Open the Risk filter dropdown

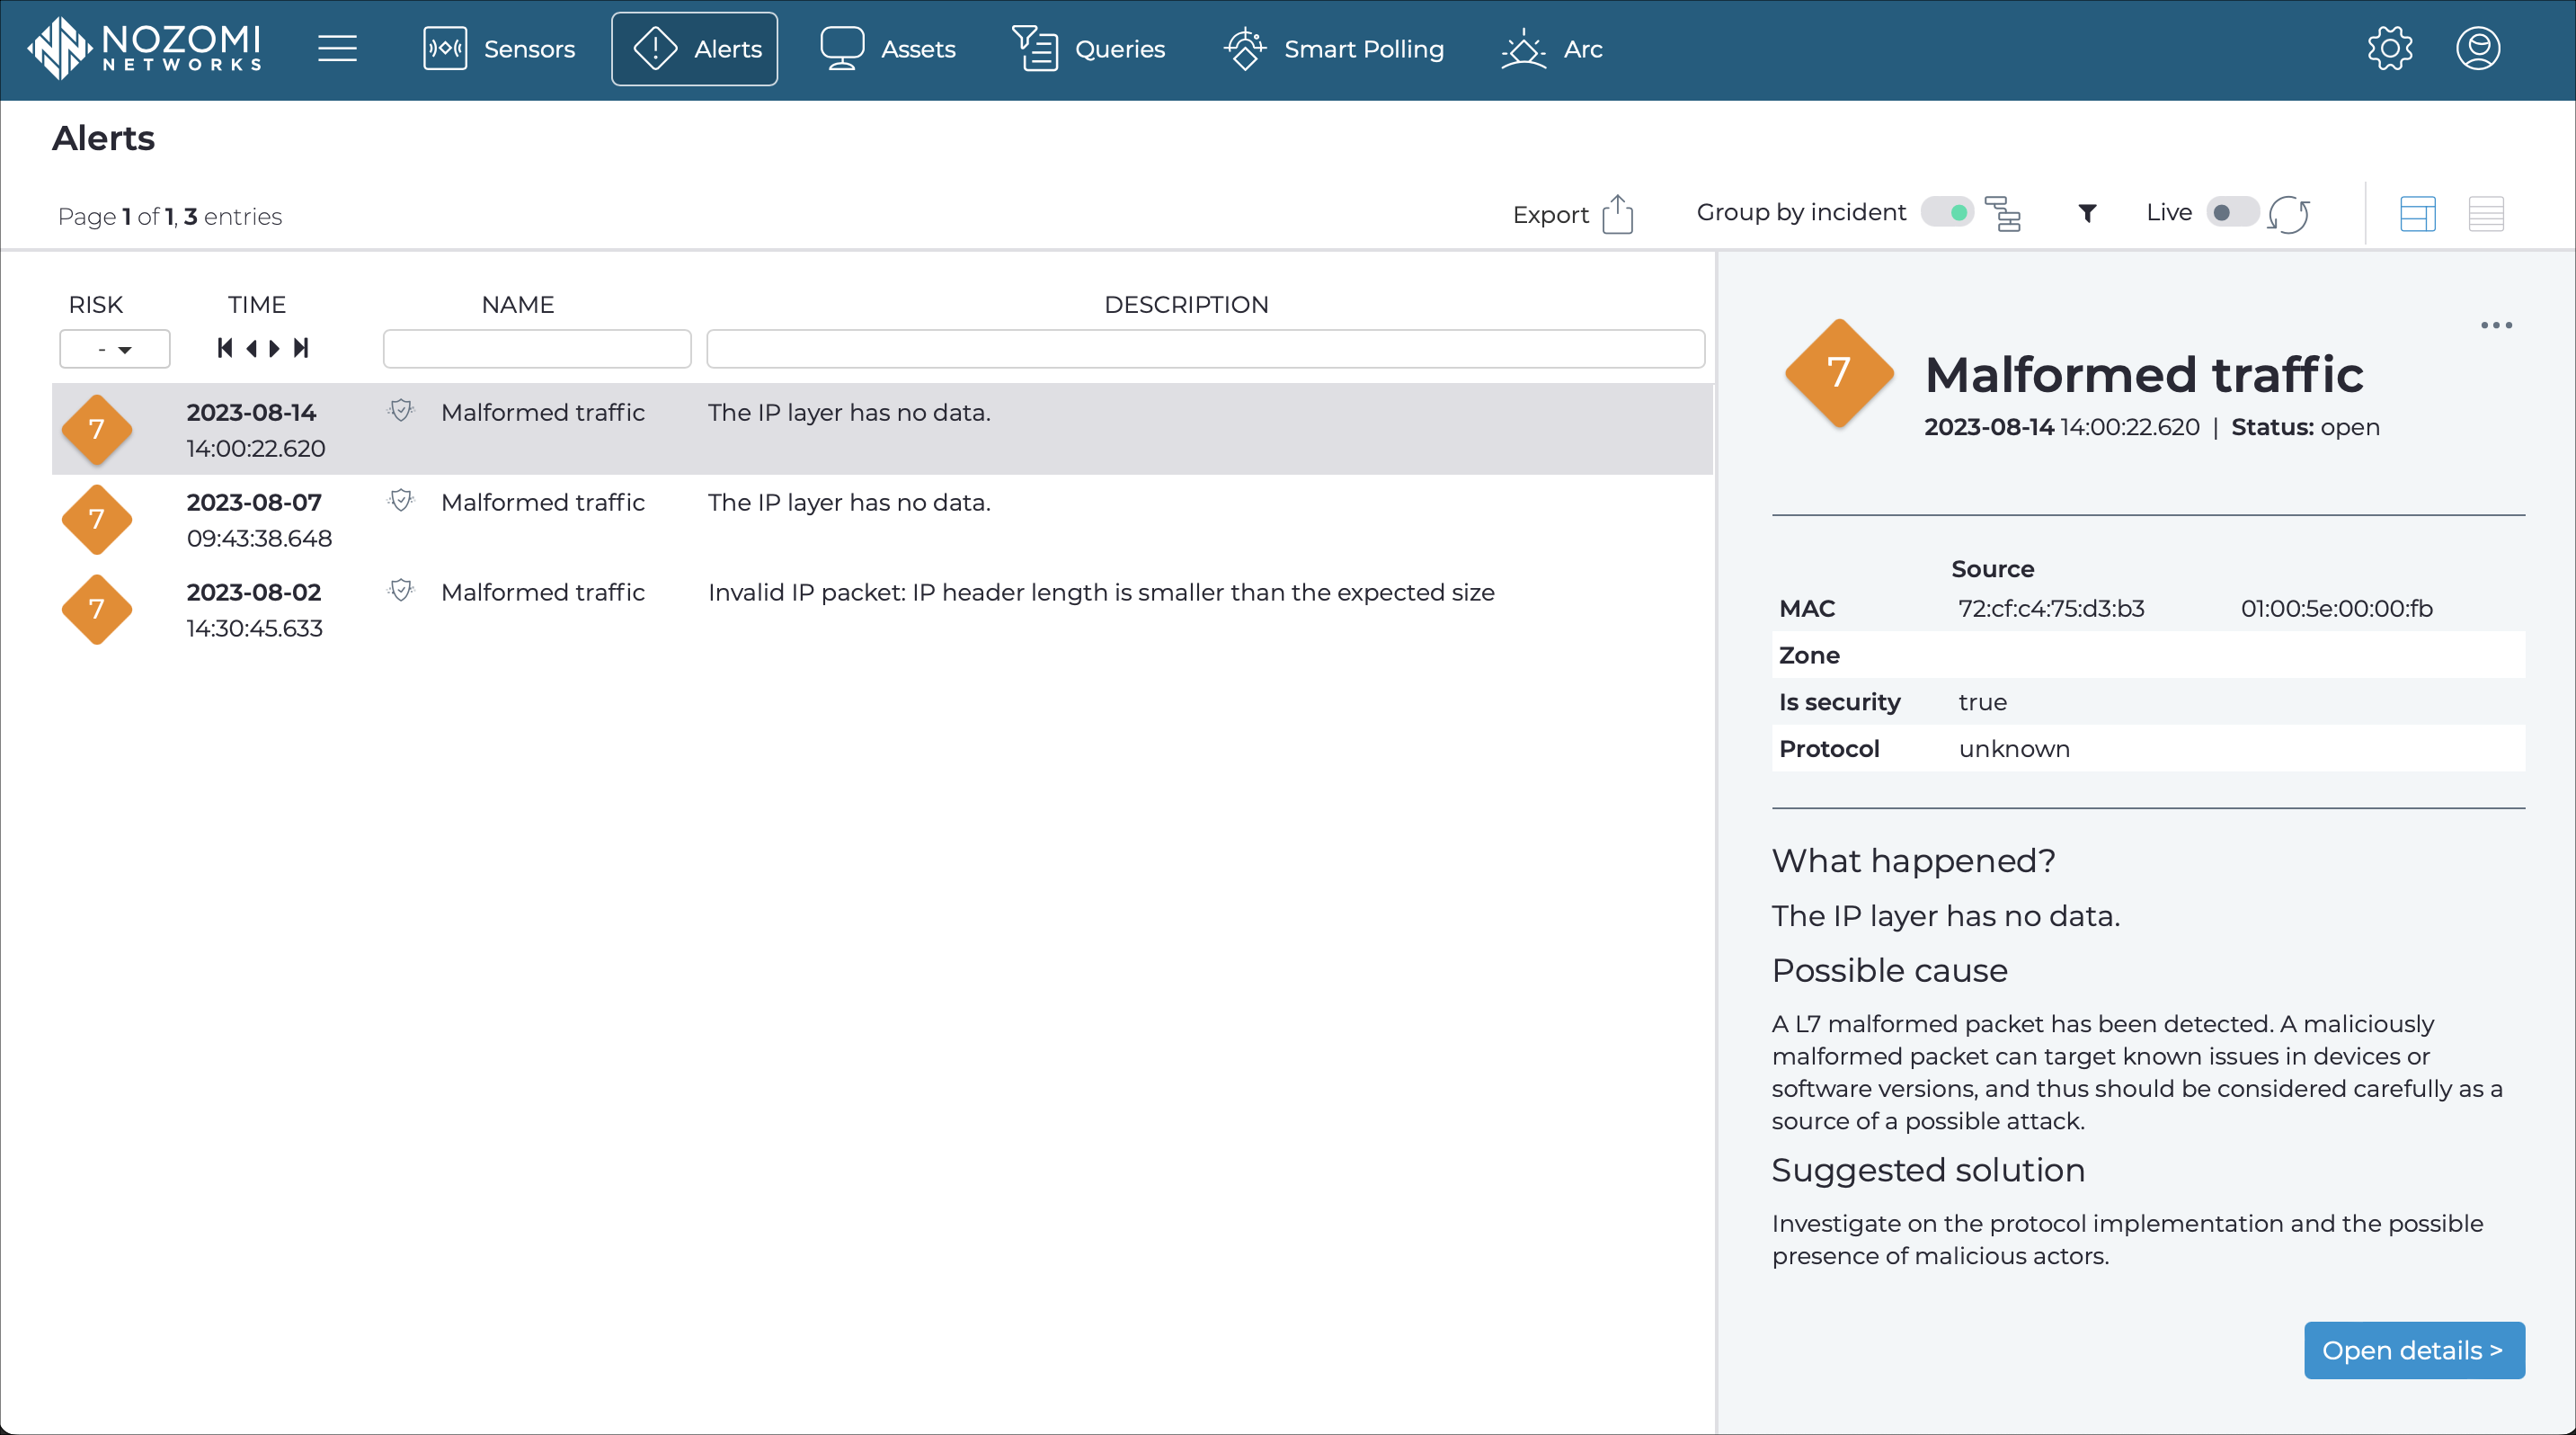pyautogui.click(x=115, y=349)
